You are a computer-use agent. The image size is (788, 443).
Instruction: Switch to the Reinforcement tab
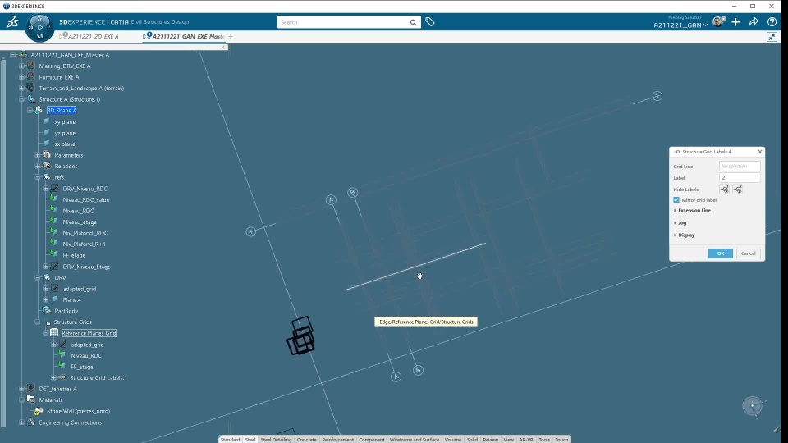click(x=337, y=440)
